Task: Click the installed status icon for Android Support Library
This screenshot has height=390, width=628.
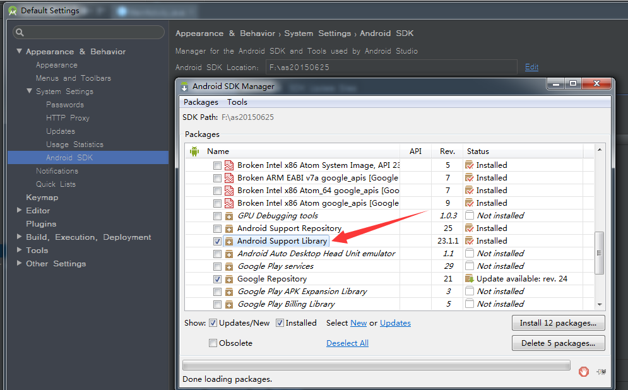Action: [x=470, y=240]
